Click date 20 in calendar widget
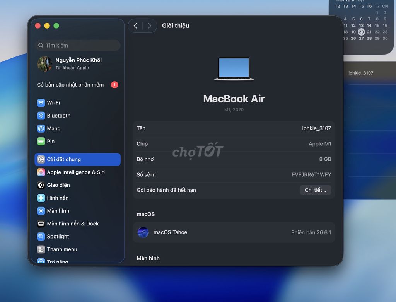Viewport: 396px width, 302px height. [362, 32]
